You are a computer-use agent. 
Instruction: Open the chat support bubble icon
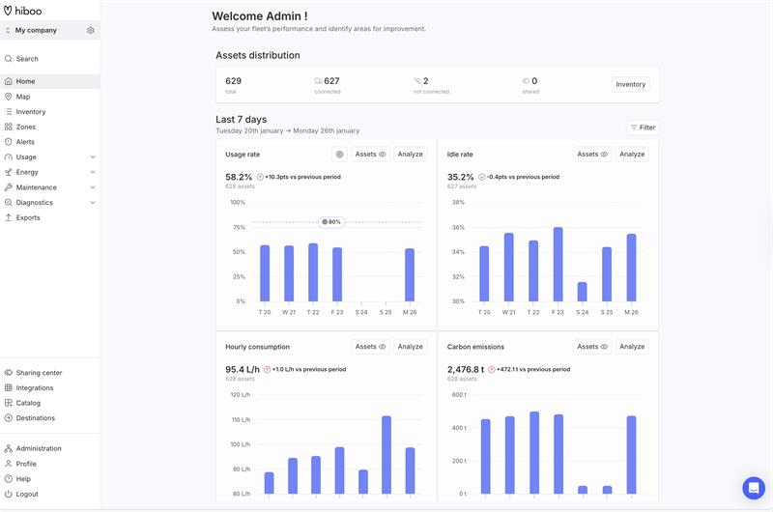[x=753, y=488]
